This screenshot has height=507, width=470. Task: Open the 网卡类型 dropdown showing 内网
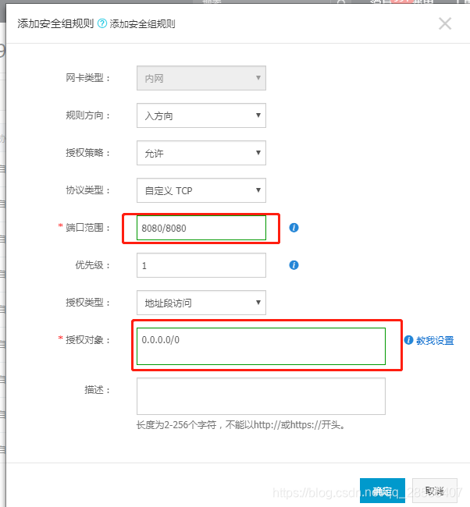[x=201, y=78]
